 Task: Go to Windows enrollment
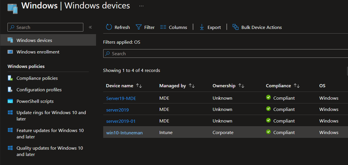coord(38,52)
